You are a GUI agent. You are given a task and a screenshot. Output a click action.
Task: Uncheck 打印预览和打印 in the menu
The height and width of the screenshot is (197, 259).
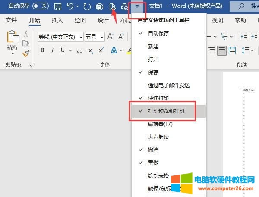pyautogui.click(x=166, y=111)
